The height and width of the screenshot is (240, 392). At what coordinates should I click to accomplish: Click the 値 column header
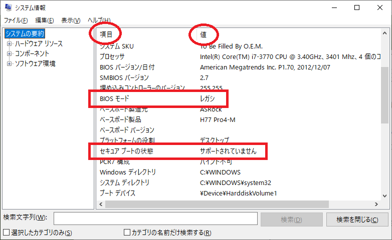pos(203,34)
